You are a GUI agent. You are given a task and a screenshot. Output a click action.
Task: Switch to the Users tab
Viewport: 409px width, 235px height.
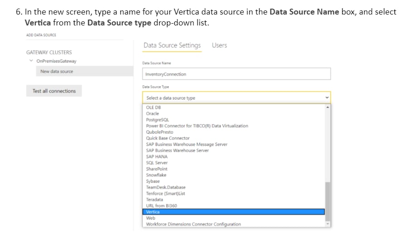click(x=219, y=45)
